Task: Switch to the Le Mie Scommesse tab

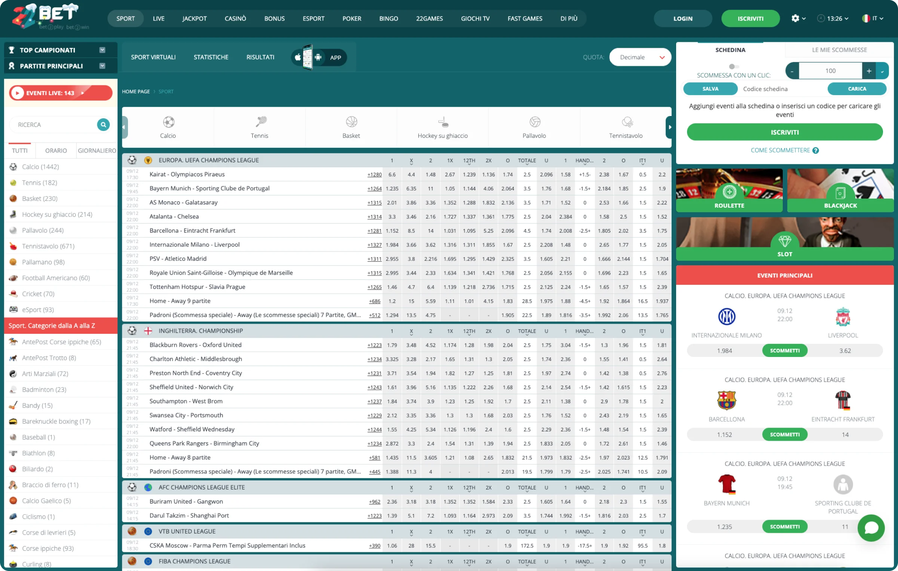Action: click(x=839, y=50)
